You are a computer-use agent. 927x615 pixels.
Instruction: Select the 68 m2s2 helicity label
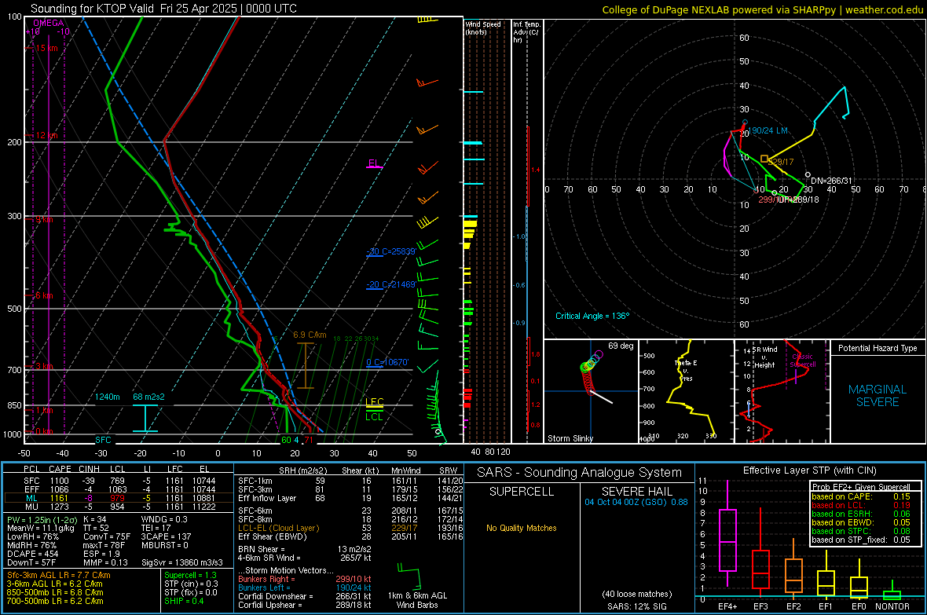[148, 397]
